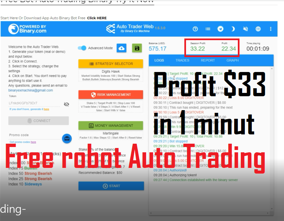
Task: Toggle the muted sound speaker icon
Action: point(245,29)
